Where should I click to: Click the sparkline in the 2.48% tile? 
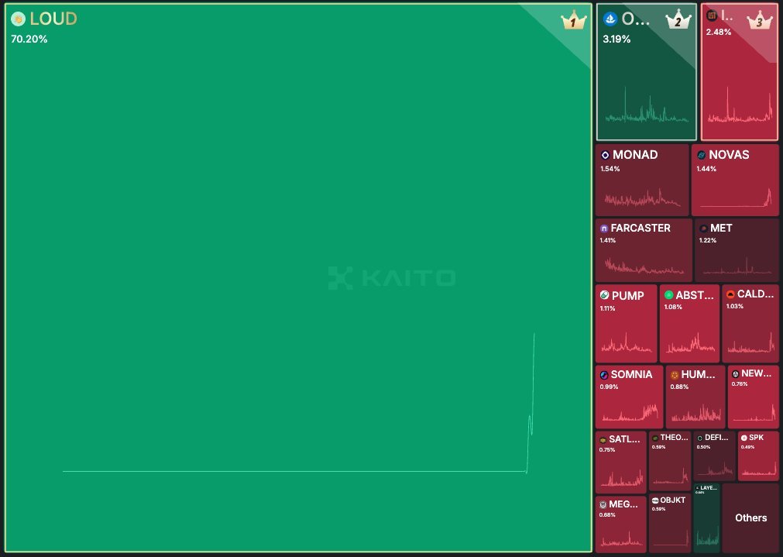click(x=740, y=106)
